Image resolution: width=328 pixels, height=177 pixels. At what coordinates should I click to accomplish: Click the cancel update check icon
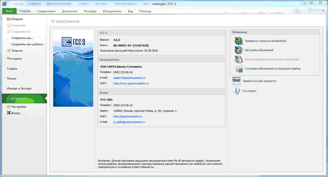pyautogui.click(x=239, y=59)
